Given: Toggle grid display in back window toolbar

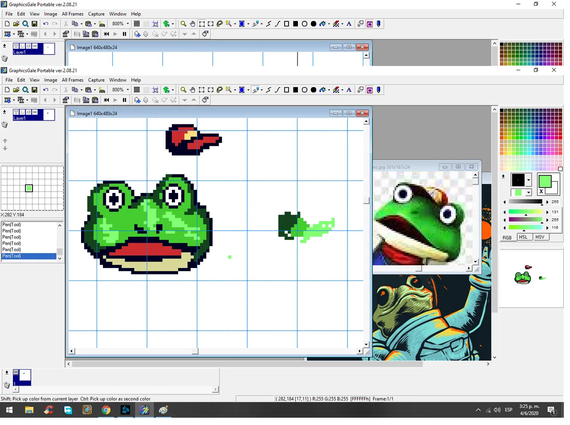Looking at the screenshot, I should (137, 24).
